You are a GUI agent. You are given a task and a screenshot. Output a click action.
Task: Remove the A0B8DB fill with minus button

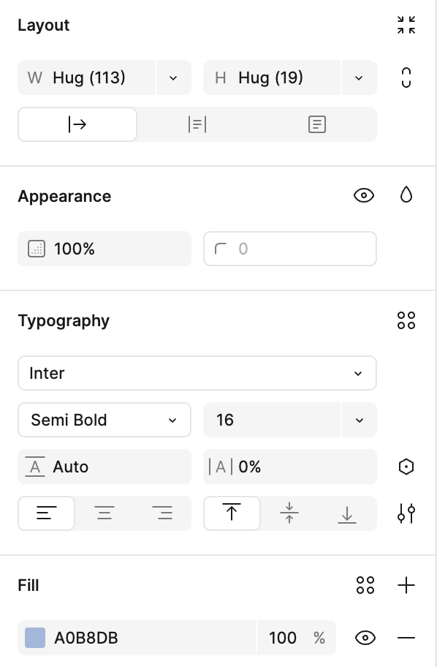click(406, 638)
